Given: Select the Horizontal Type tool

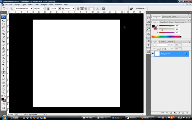Looking at the screenshot, I should pyautogui.click(x=3, y=72).
